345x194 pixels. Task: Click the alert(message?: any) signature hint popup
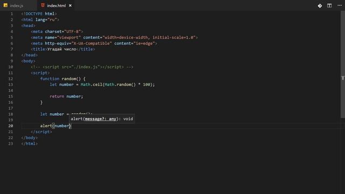[x=102, y=119]
